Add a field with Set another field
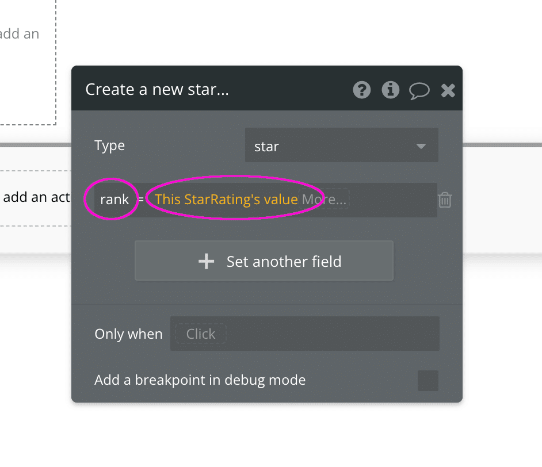 pyautogui.click(x=264, y=261)
